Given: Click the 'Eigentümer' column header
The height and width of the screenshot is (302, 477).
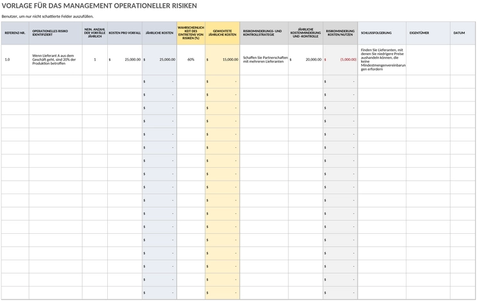Looking at the screenshot, I should (x=428, y=33).
